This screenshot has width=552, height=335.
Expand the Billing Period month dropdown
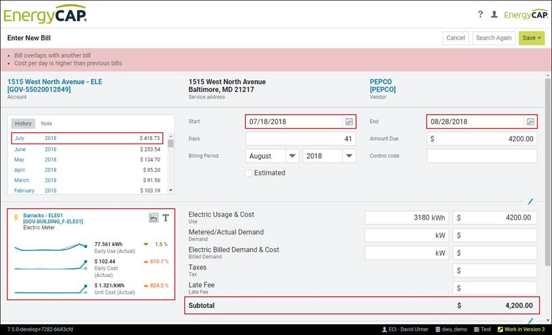point(292,156)
